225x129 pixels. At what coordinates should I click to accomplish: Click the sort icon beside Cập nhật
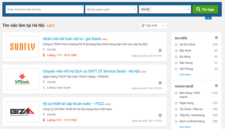point(143,25)
